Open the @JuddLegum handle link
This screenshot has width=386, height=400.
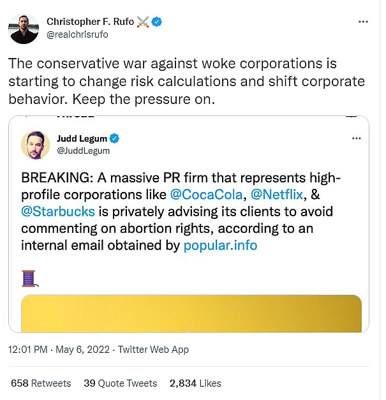pos(84,151)
